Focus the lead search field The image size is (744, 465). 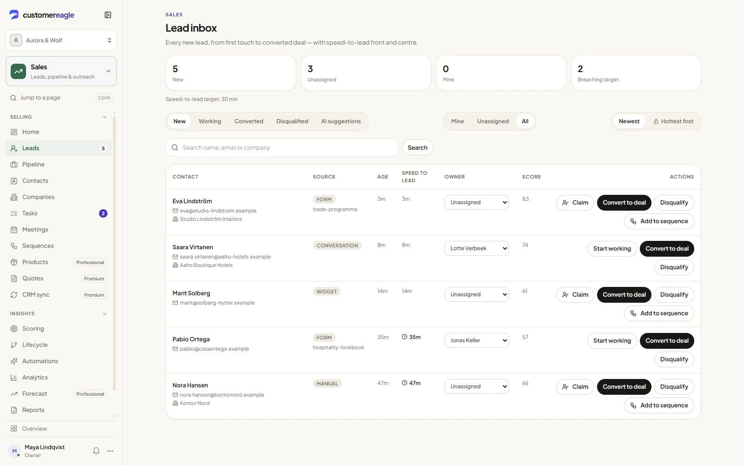(x=282, y=147)
